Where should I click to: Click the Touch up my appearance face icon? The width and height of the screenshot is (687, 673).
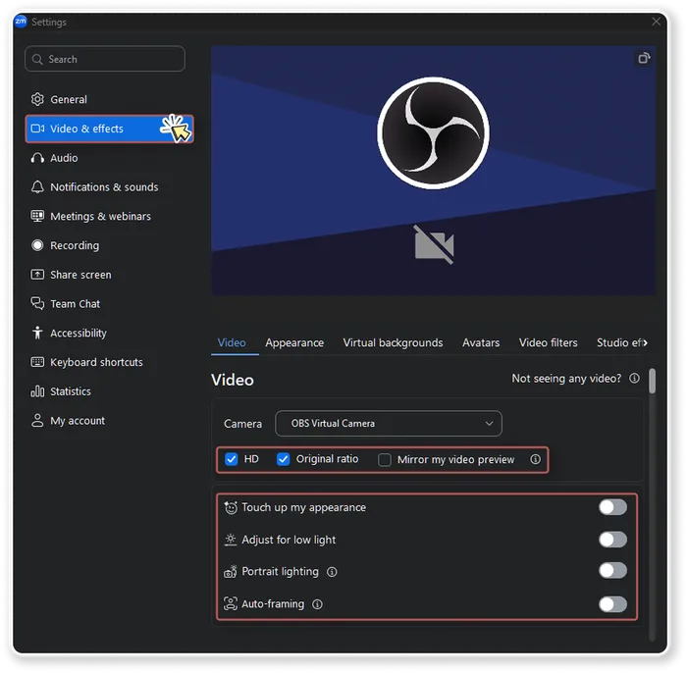231,507
